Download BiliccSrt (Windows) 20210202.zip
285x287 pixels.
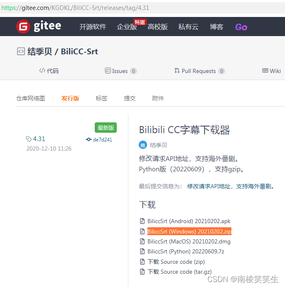189,231
